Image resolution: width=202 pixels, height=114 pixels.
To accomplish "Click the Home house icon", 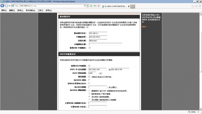I will tap(193, 6).
